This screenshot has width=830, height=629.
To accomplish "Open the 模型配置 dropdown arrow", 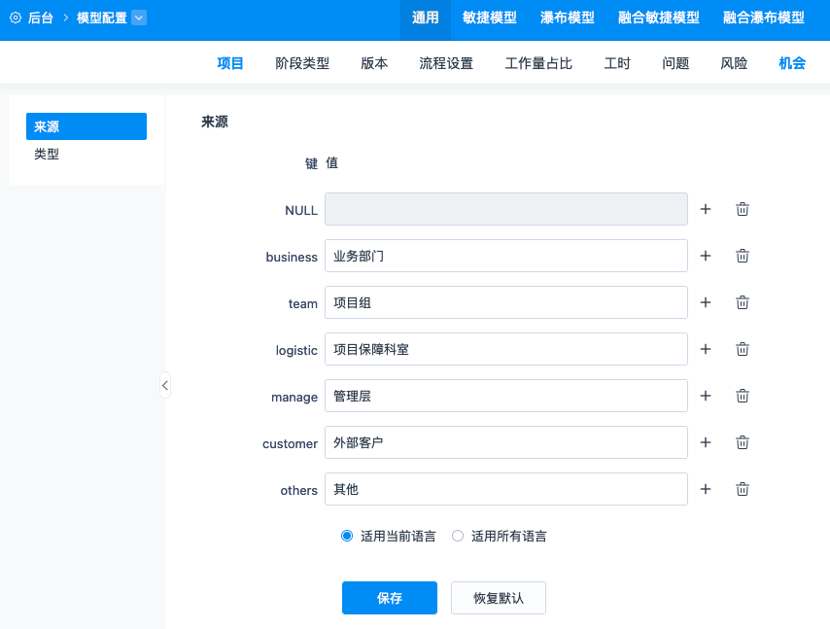I will click(138, 17).
